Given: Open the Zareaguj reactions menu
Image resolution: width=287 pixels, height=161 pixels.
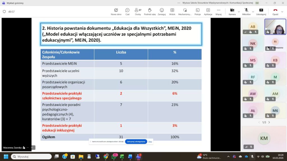Looking at the screenshot, I should point(162,11).
